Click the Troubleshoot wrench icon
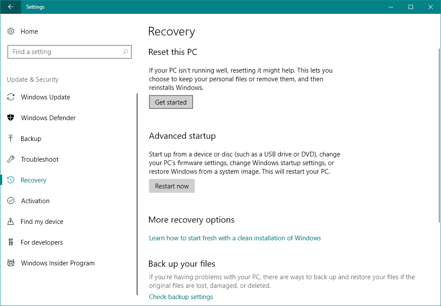The height and width of the screenshot is (306, 441). pos(11,159)
